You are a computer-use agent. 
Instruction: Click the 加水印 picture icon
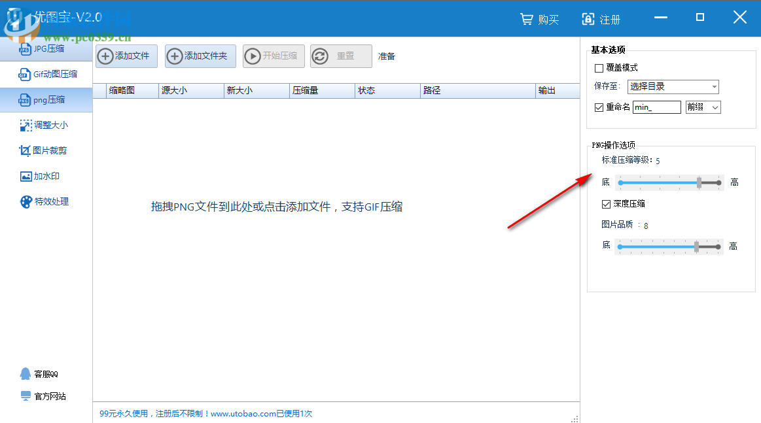[26, 177]
